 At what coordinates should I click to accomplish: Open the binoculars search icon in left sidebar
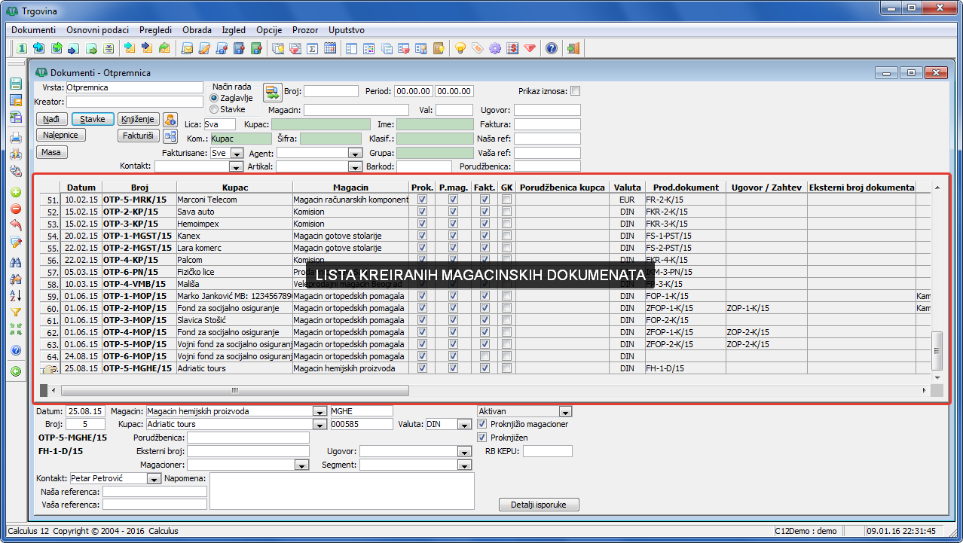click(x=15, y=262)
